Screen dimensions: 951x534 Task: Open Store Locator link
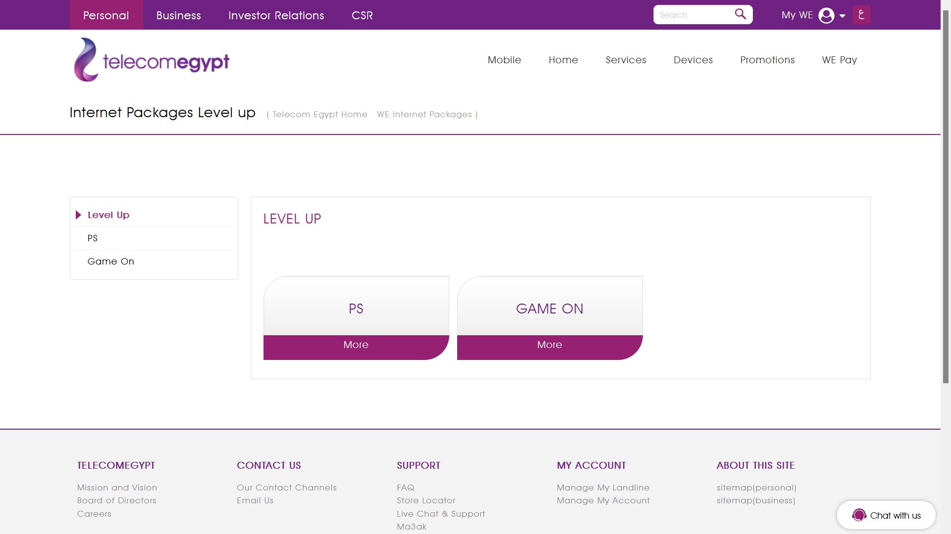[x=426, y=500]
